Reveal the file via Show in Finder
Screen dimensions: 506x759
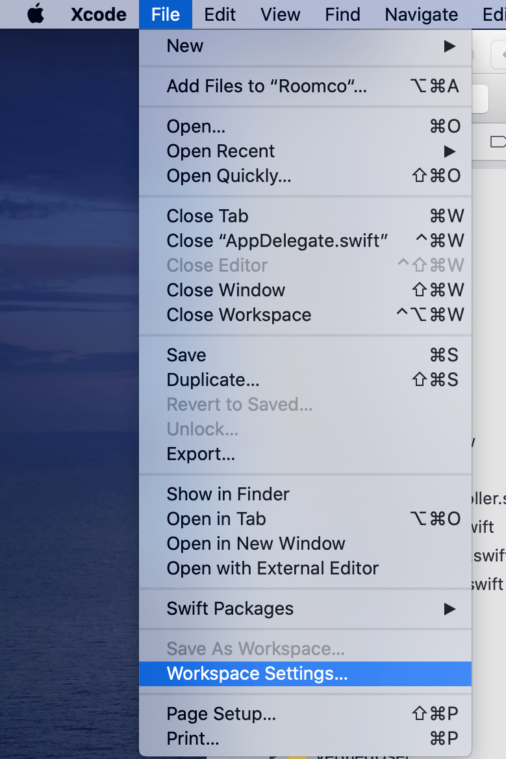227,494
